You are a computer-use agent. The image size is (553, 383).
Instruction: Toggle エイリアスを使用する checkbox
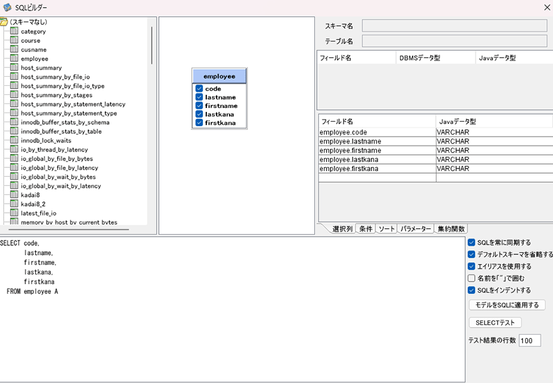pos(472,267)
